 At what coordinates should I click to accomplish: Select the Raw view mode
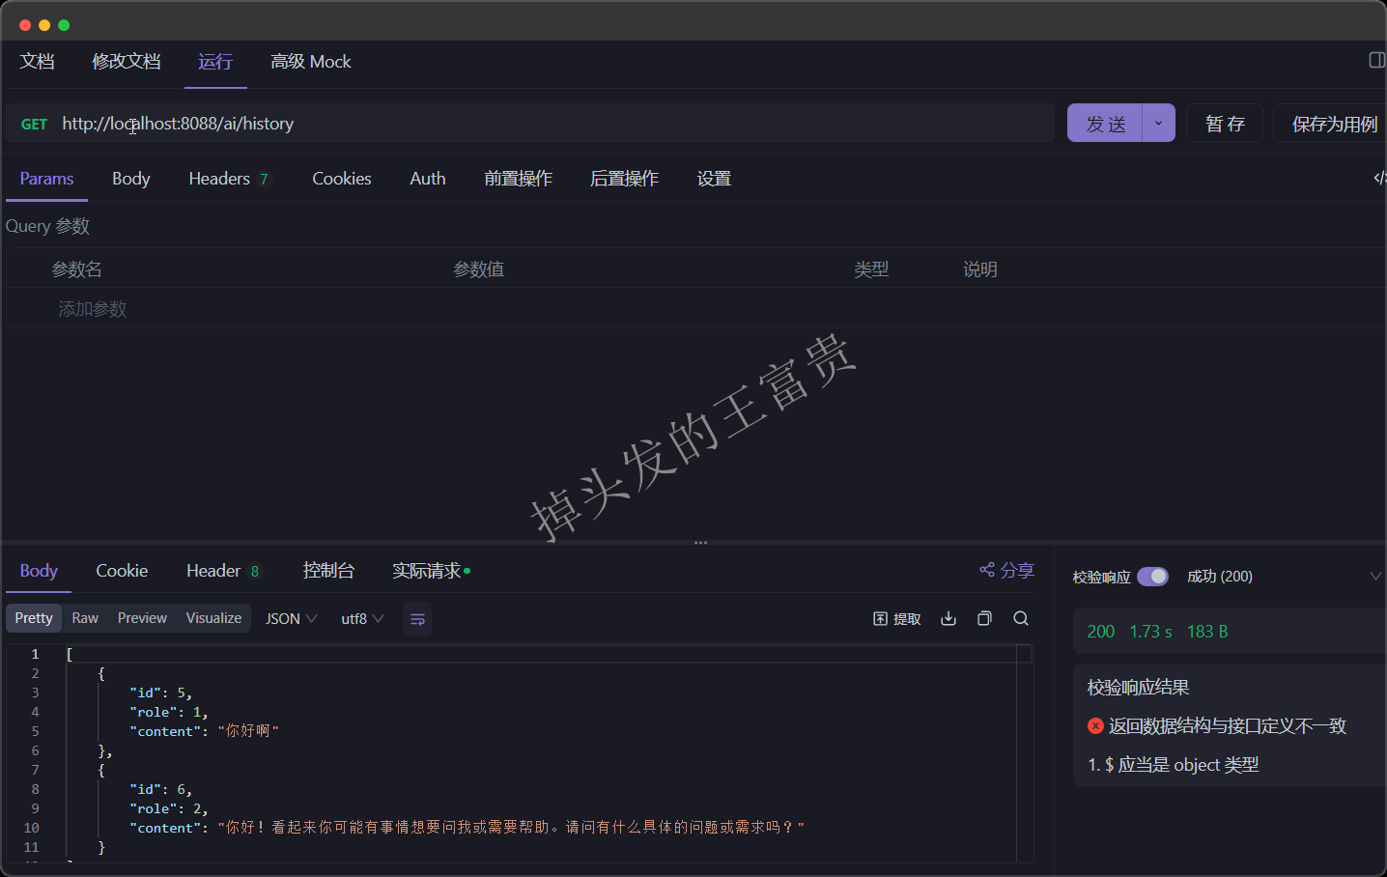[85, 618]
